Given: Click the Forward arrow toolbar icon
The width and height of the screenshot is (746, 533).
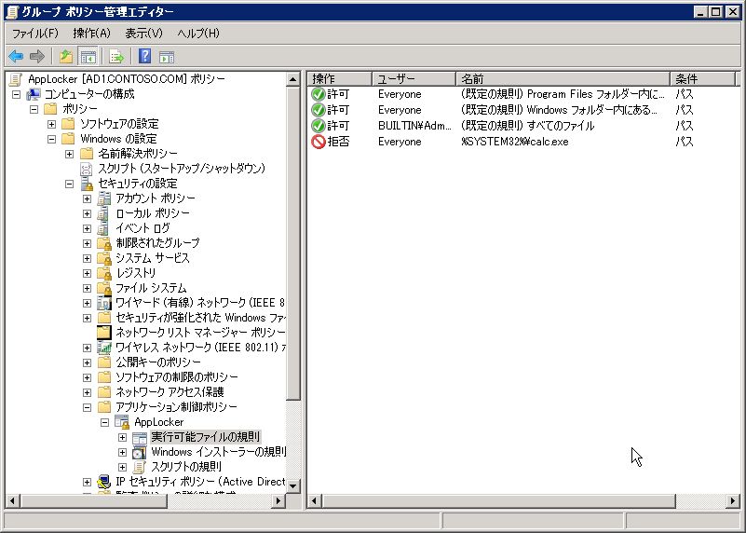Looking at the screenshot, I should coord(36,57).
